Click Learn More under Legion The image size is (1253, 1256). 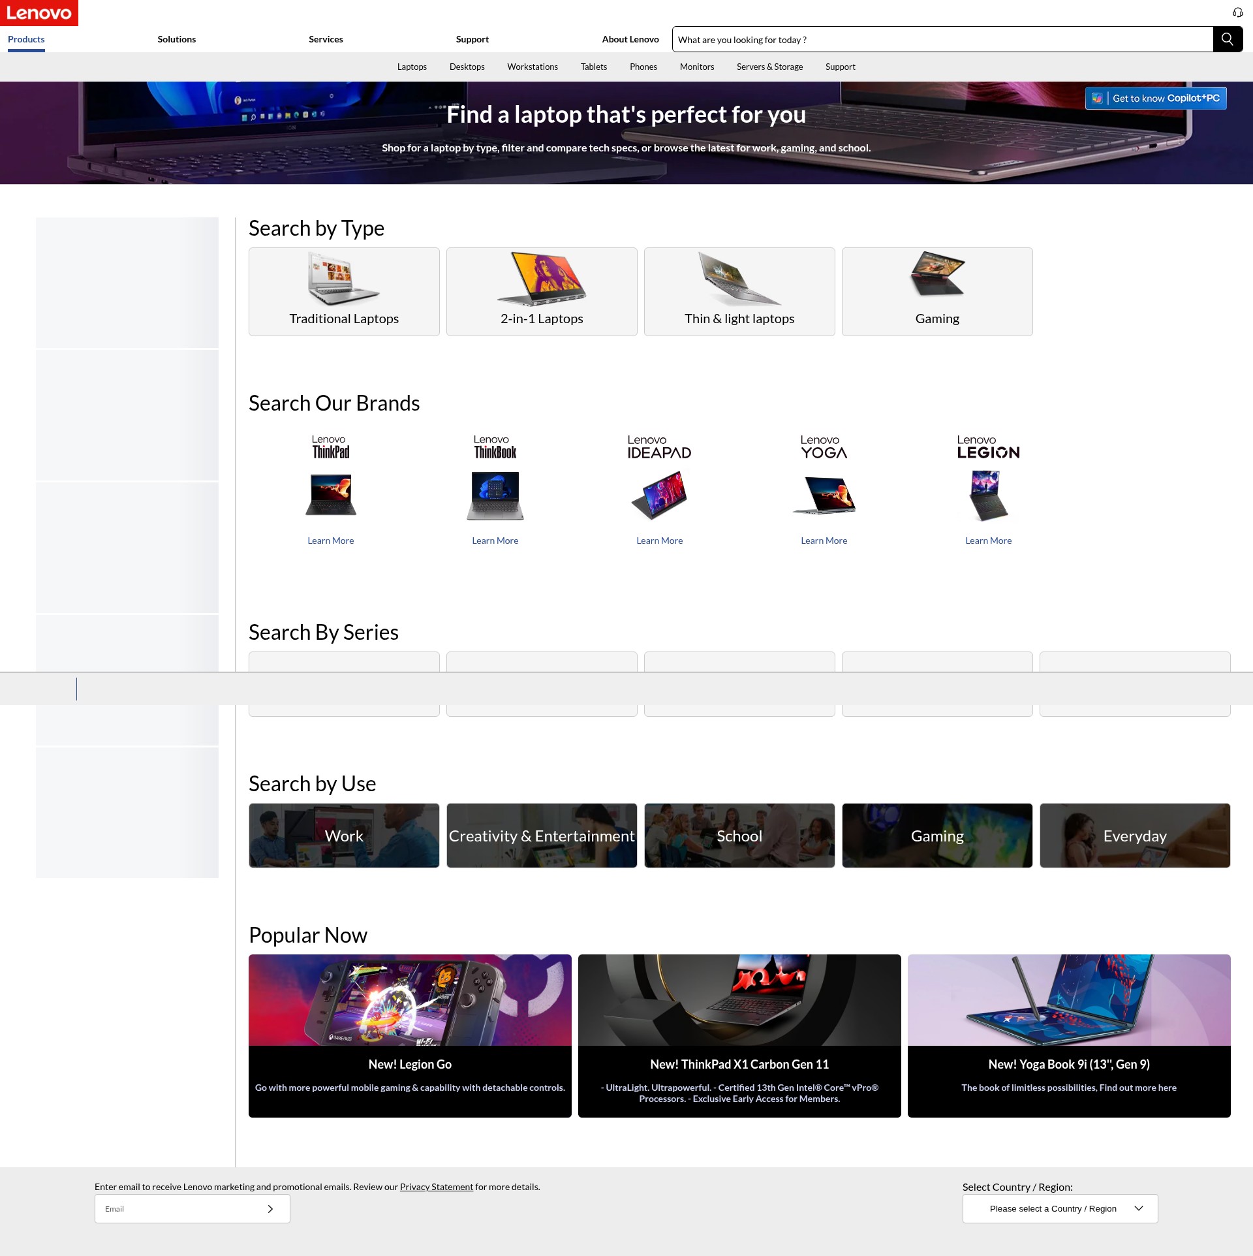tap(989, 541)
